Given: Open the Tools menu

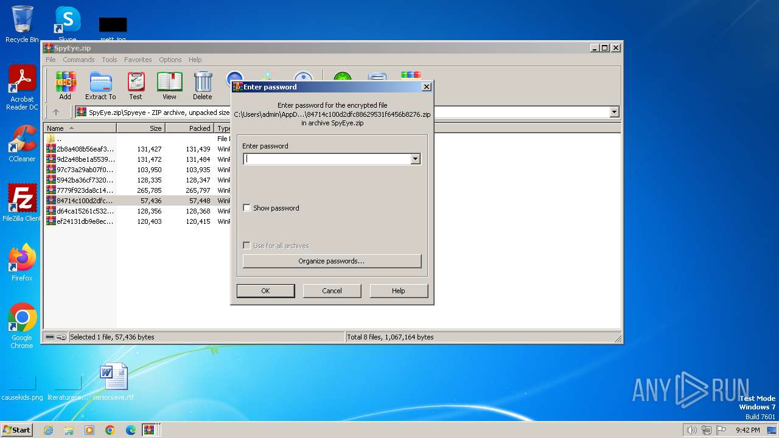Looking at the screenshot, I should [x=110, y=60].
